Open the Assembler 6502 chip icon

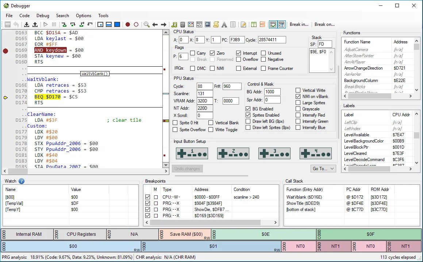[182, 24]
